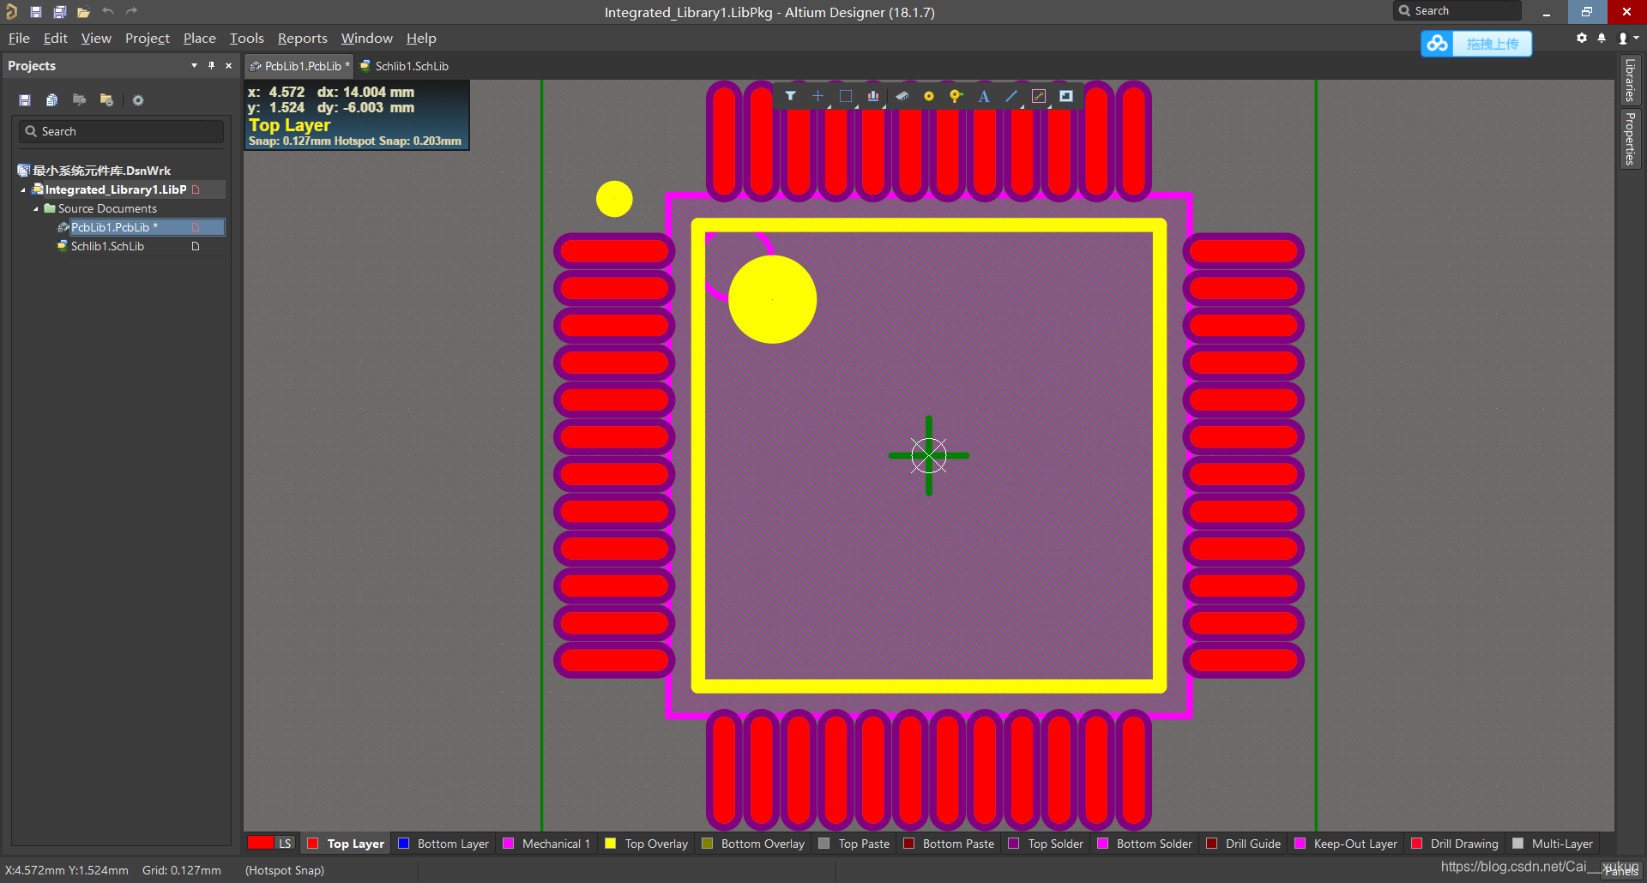Collapse the Source Documents folder
The image size is (1647, 883).
36,209
